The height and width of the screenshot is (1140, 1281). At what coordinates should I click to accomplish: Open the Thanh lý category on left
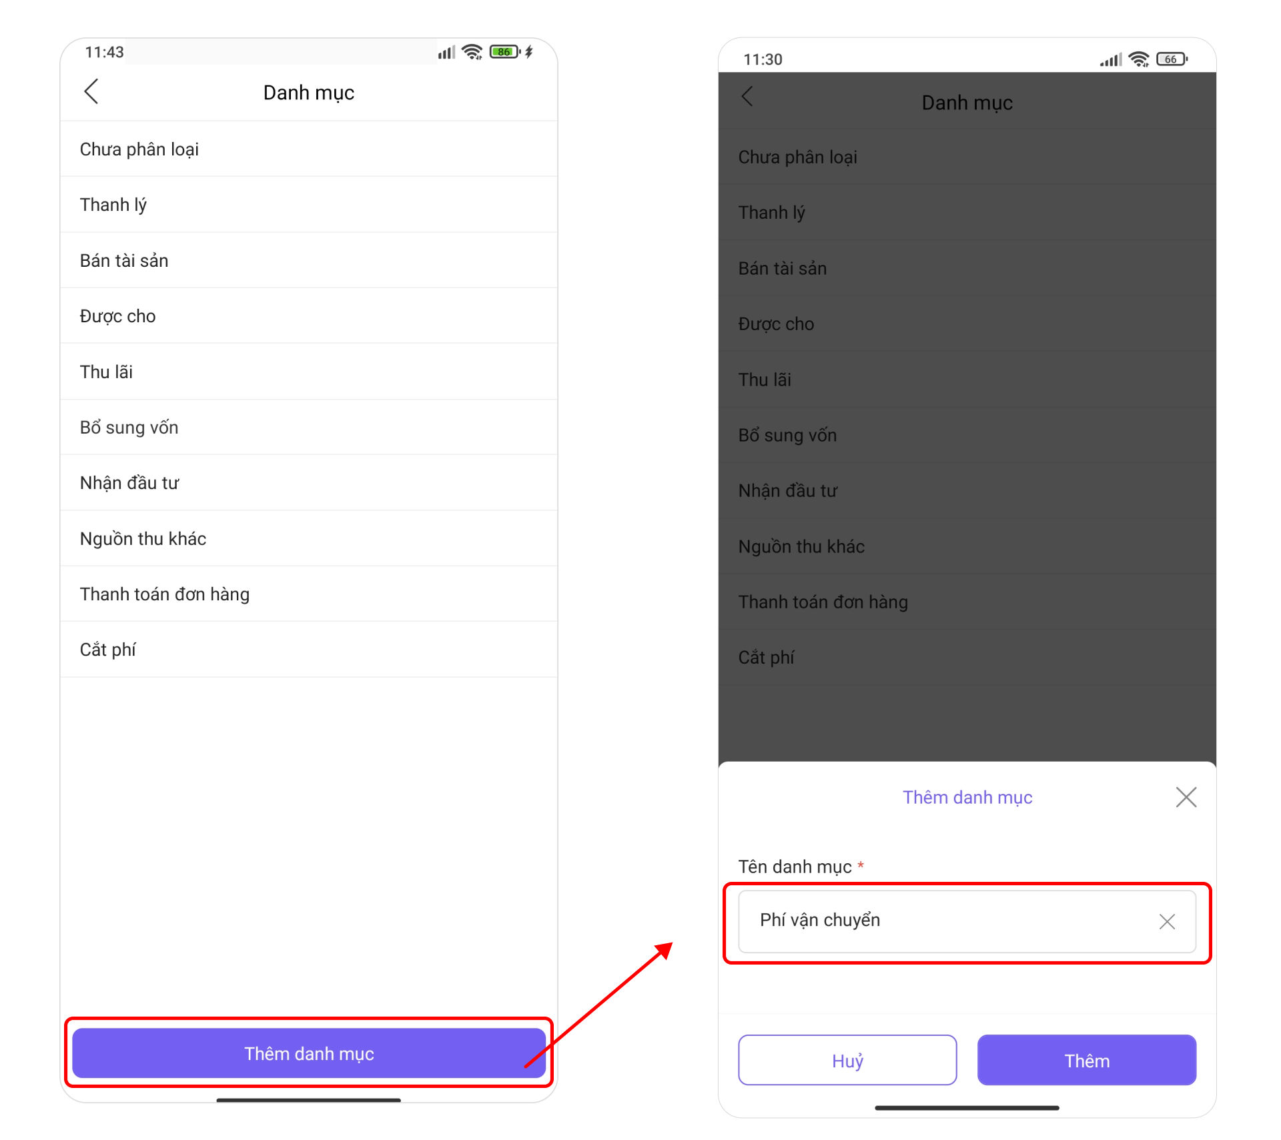[x=309, y=205]
